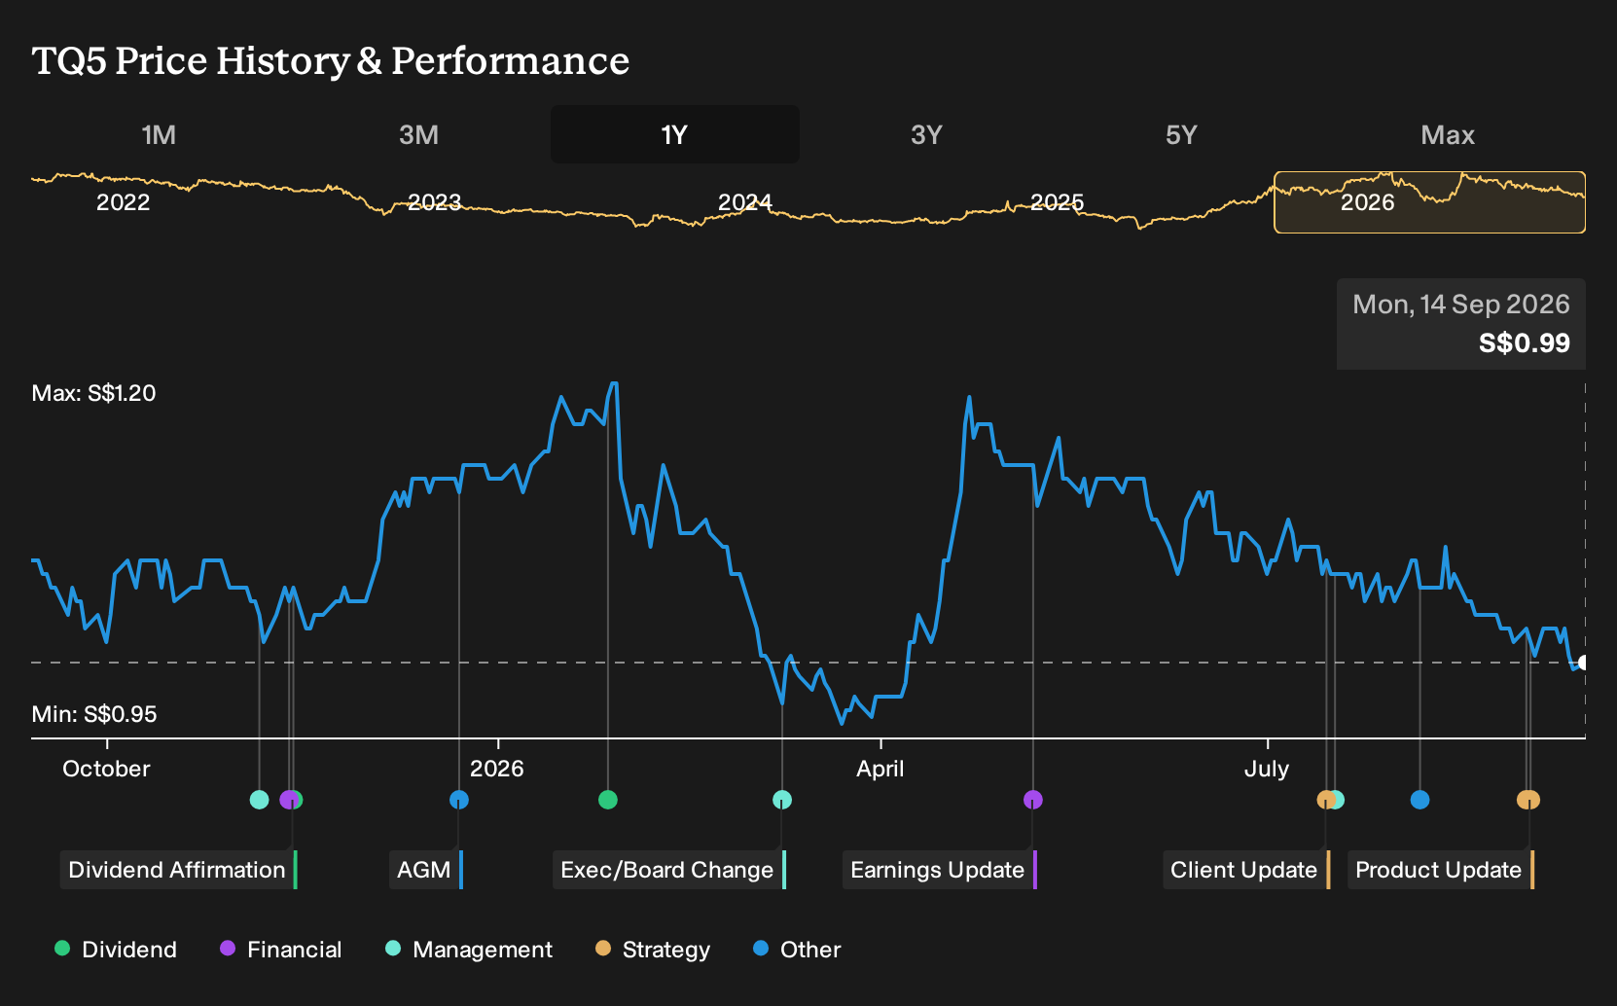This screenshot has height=1006, width=1617.
Task: Jump to 2022 in the overview strip
Action: point(124,202)
